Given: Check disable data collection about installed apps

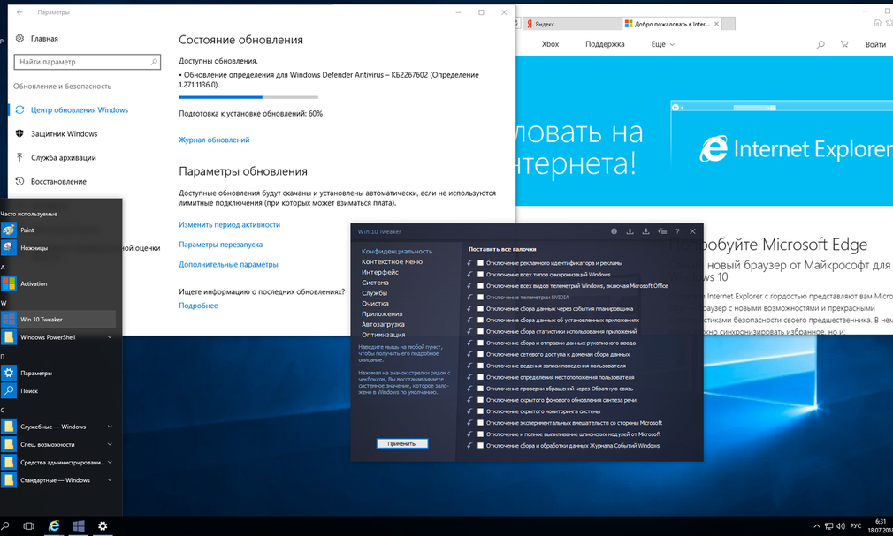Looking at the screenshot, I should 481,320.
